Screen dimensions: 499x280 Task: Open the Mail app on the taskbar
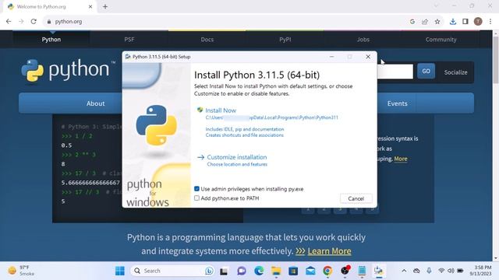[310, 271]
